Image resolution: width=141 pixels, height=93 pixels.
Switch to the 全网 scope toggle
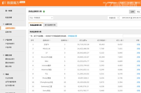tap(132, 12)
